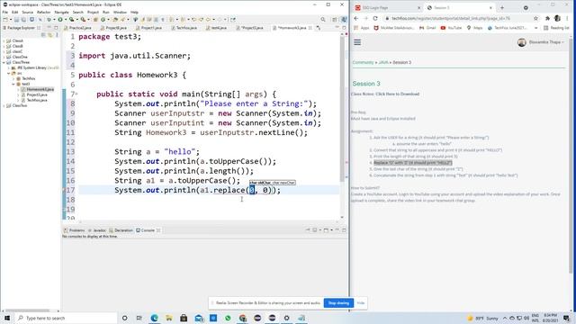Click the Chrome address bar URL

click(x=451, y=18)
